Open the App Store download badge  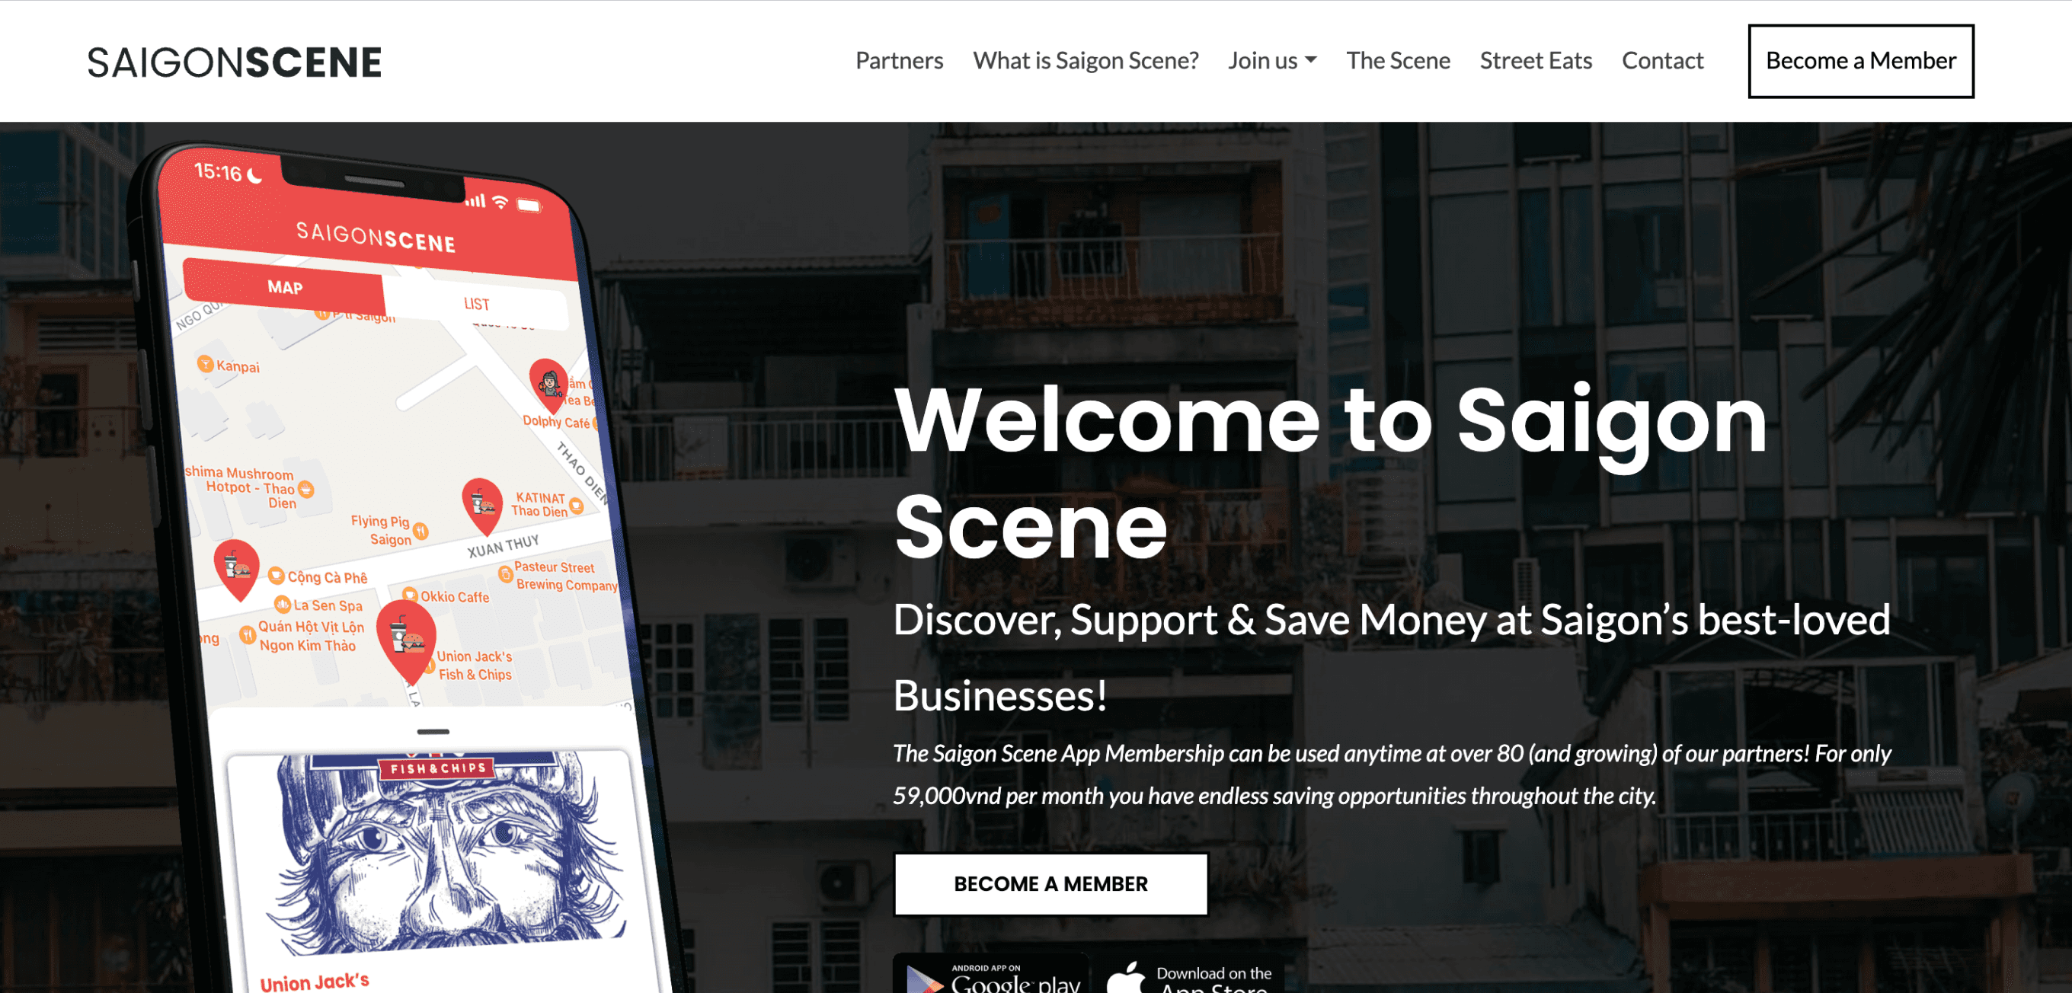click(x=1191, y=974)
